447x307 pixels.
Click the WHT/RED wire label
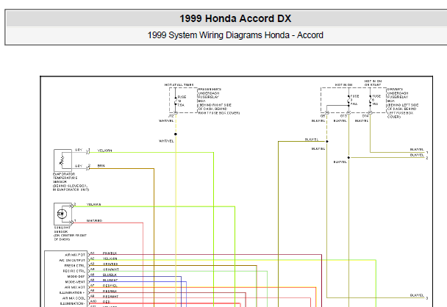94,221
